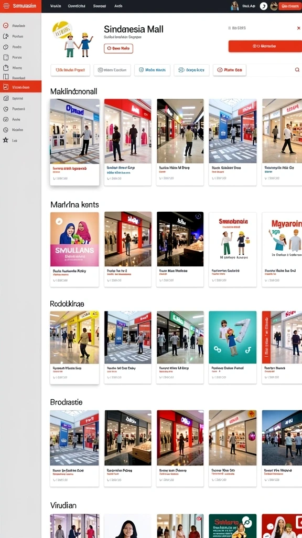Screen dimensions: 302x538
Task: Click the highlighted red sidebar item icon
Action: (5, 87)
